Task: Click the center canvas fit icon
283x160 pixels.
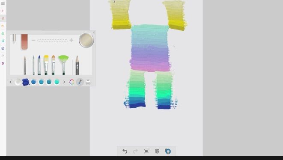Action: click(146, 151)
